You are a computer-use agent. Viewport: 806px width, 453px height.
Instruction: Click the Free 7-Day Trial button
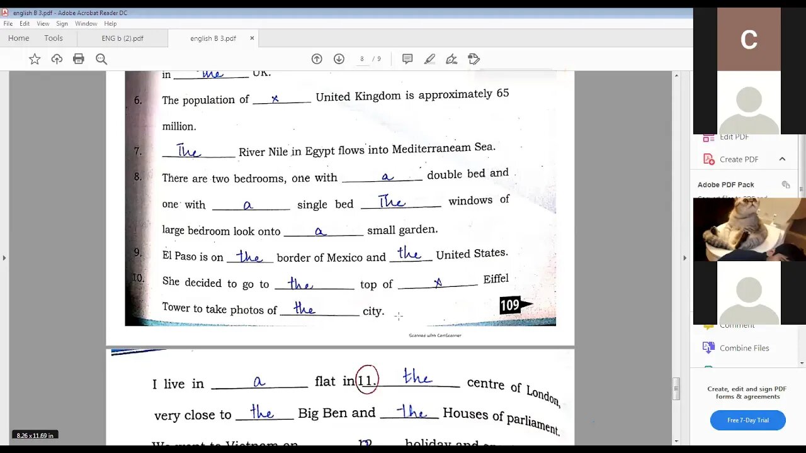point(747,420)
